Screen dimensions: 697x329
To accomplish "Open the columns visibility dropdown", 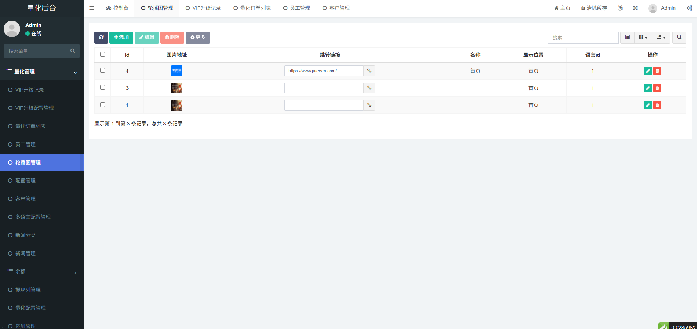I will (643, 37).
